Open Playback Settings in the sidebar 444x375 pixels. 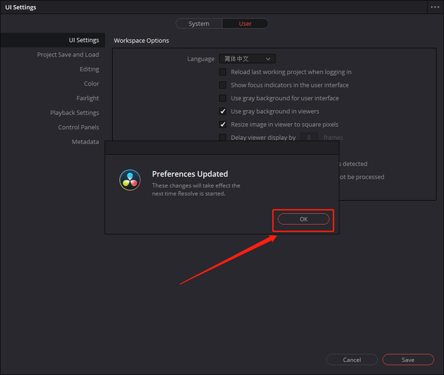coord(74,113)
